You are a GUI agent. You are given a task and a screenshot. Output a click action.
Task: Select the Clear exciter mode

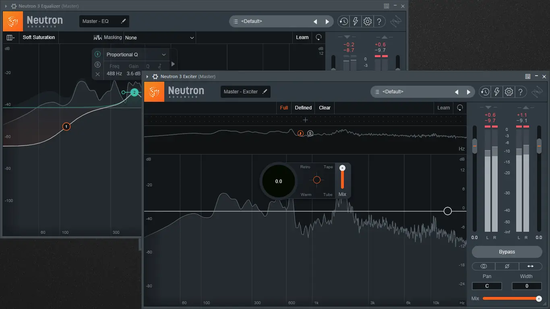click(x=325, y=108)
